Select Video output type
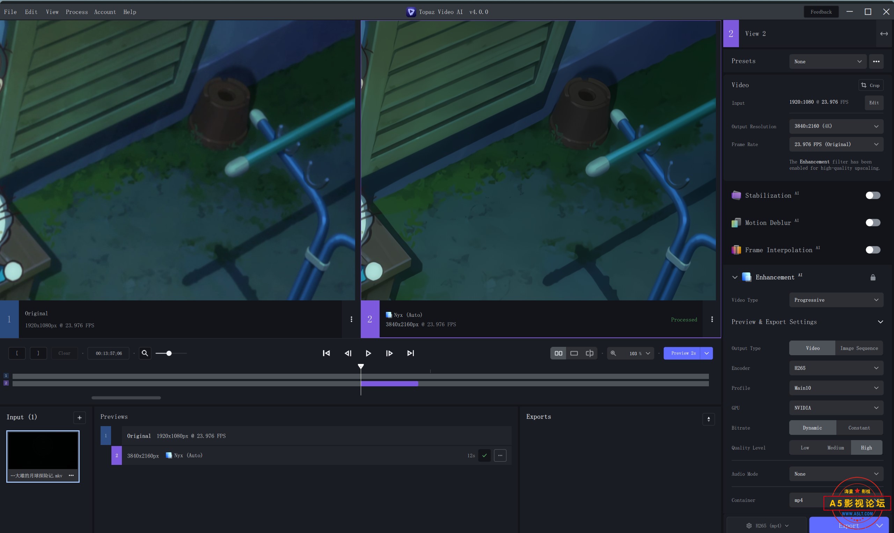The height and width of the screenshot is (533, 894). coord(812,348)
